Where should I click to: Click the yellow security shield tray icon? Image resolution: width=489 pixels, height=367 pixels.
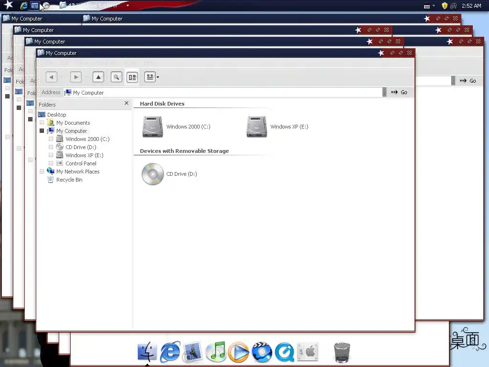[x=445, y=6]
